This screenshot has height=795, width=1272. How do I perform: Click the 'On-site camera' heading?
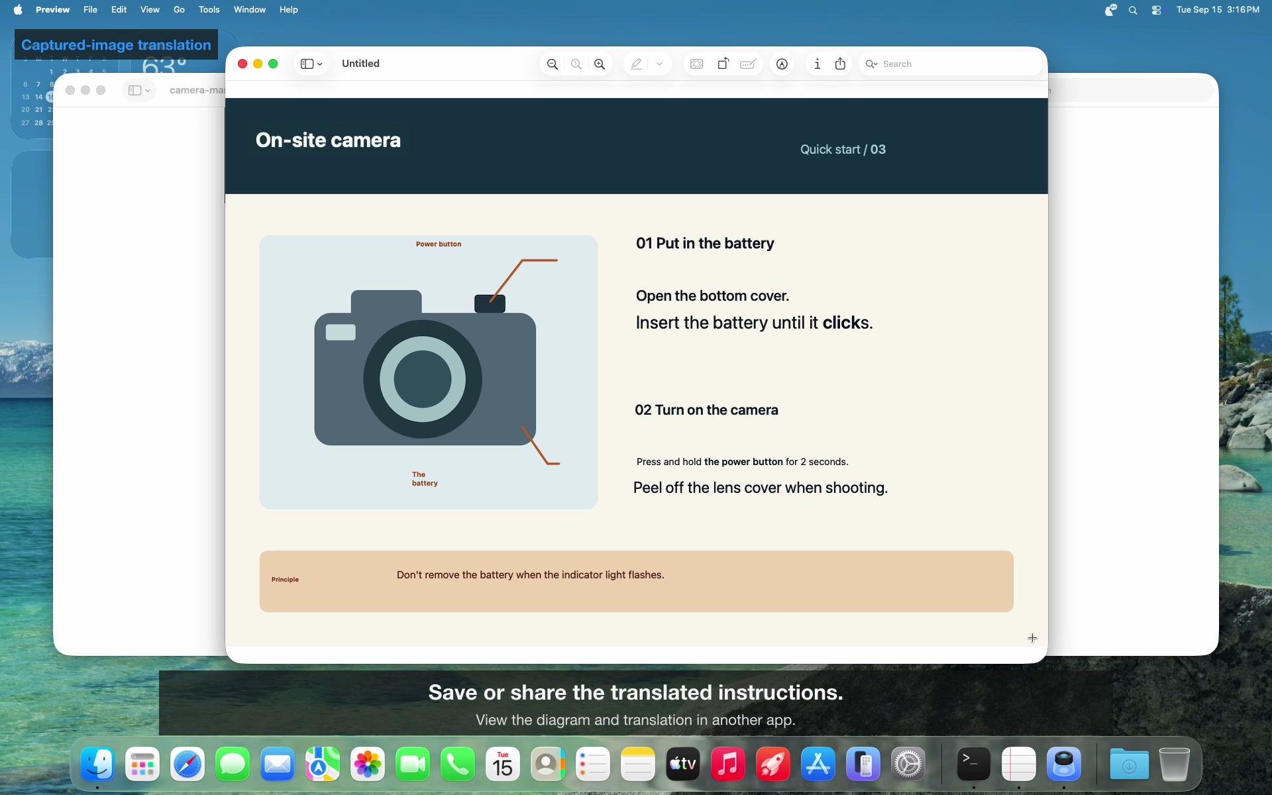click(328, 140)
